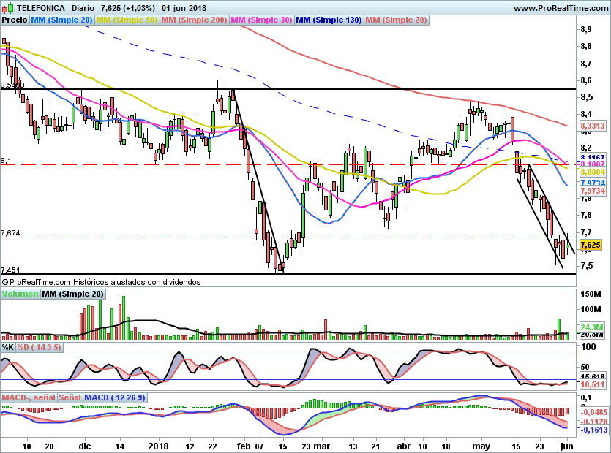Click the pink MM (Simple 30) label

pos(261,20)
